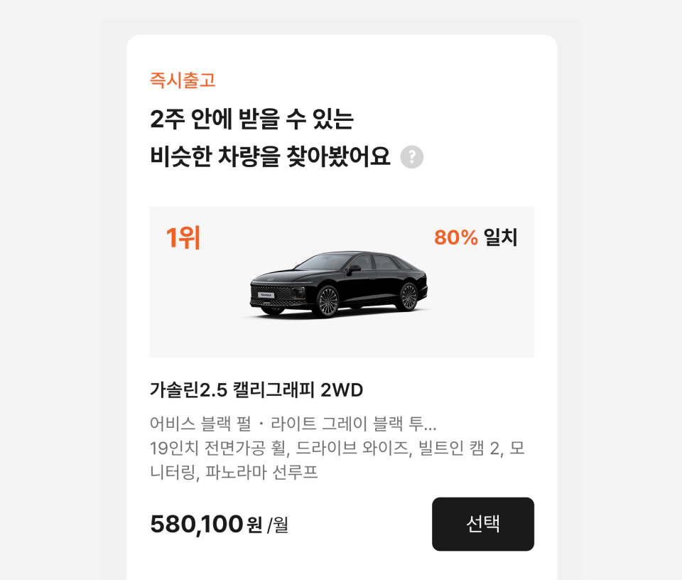Select the 2WD drivetrain option
Image resolution: width=682 pixels, height=580 pixels.
(x=342, y=390)
